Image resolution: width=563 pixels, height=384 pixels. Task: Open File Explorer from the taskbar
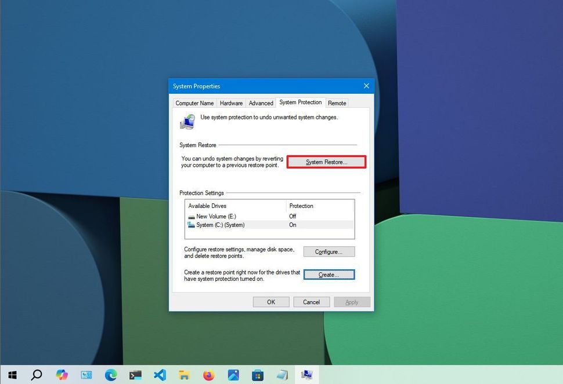tap(184, 375)
